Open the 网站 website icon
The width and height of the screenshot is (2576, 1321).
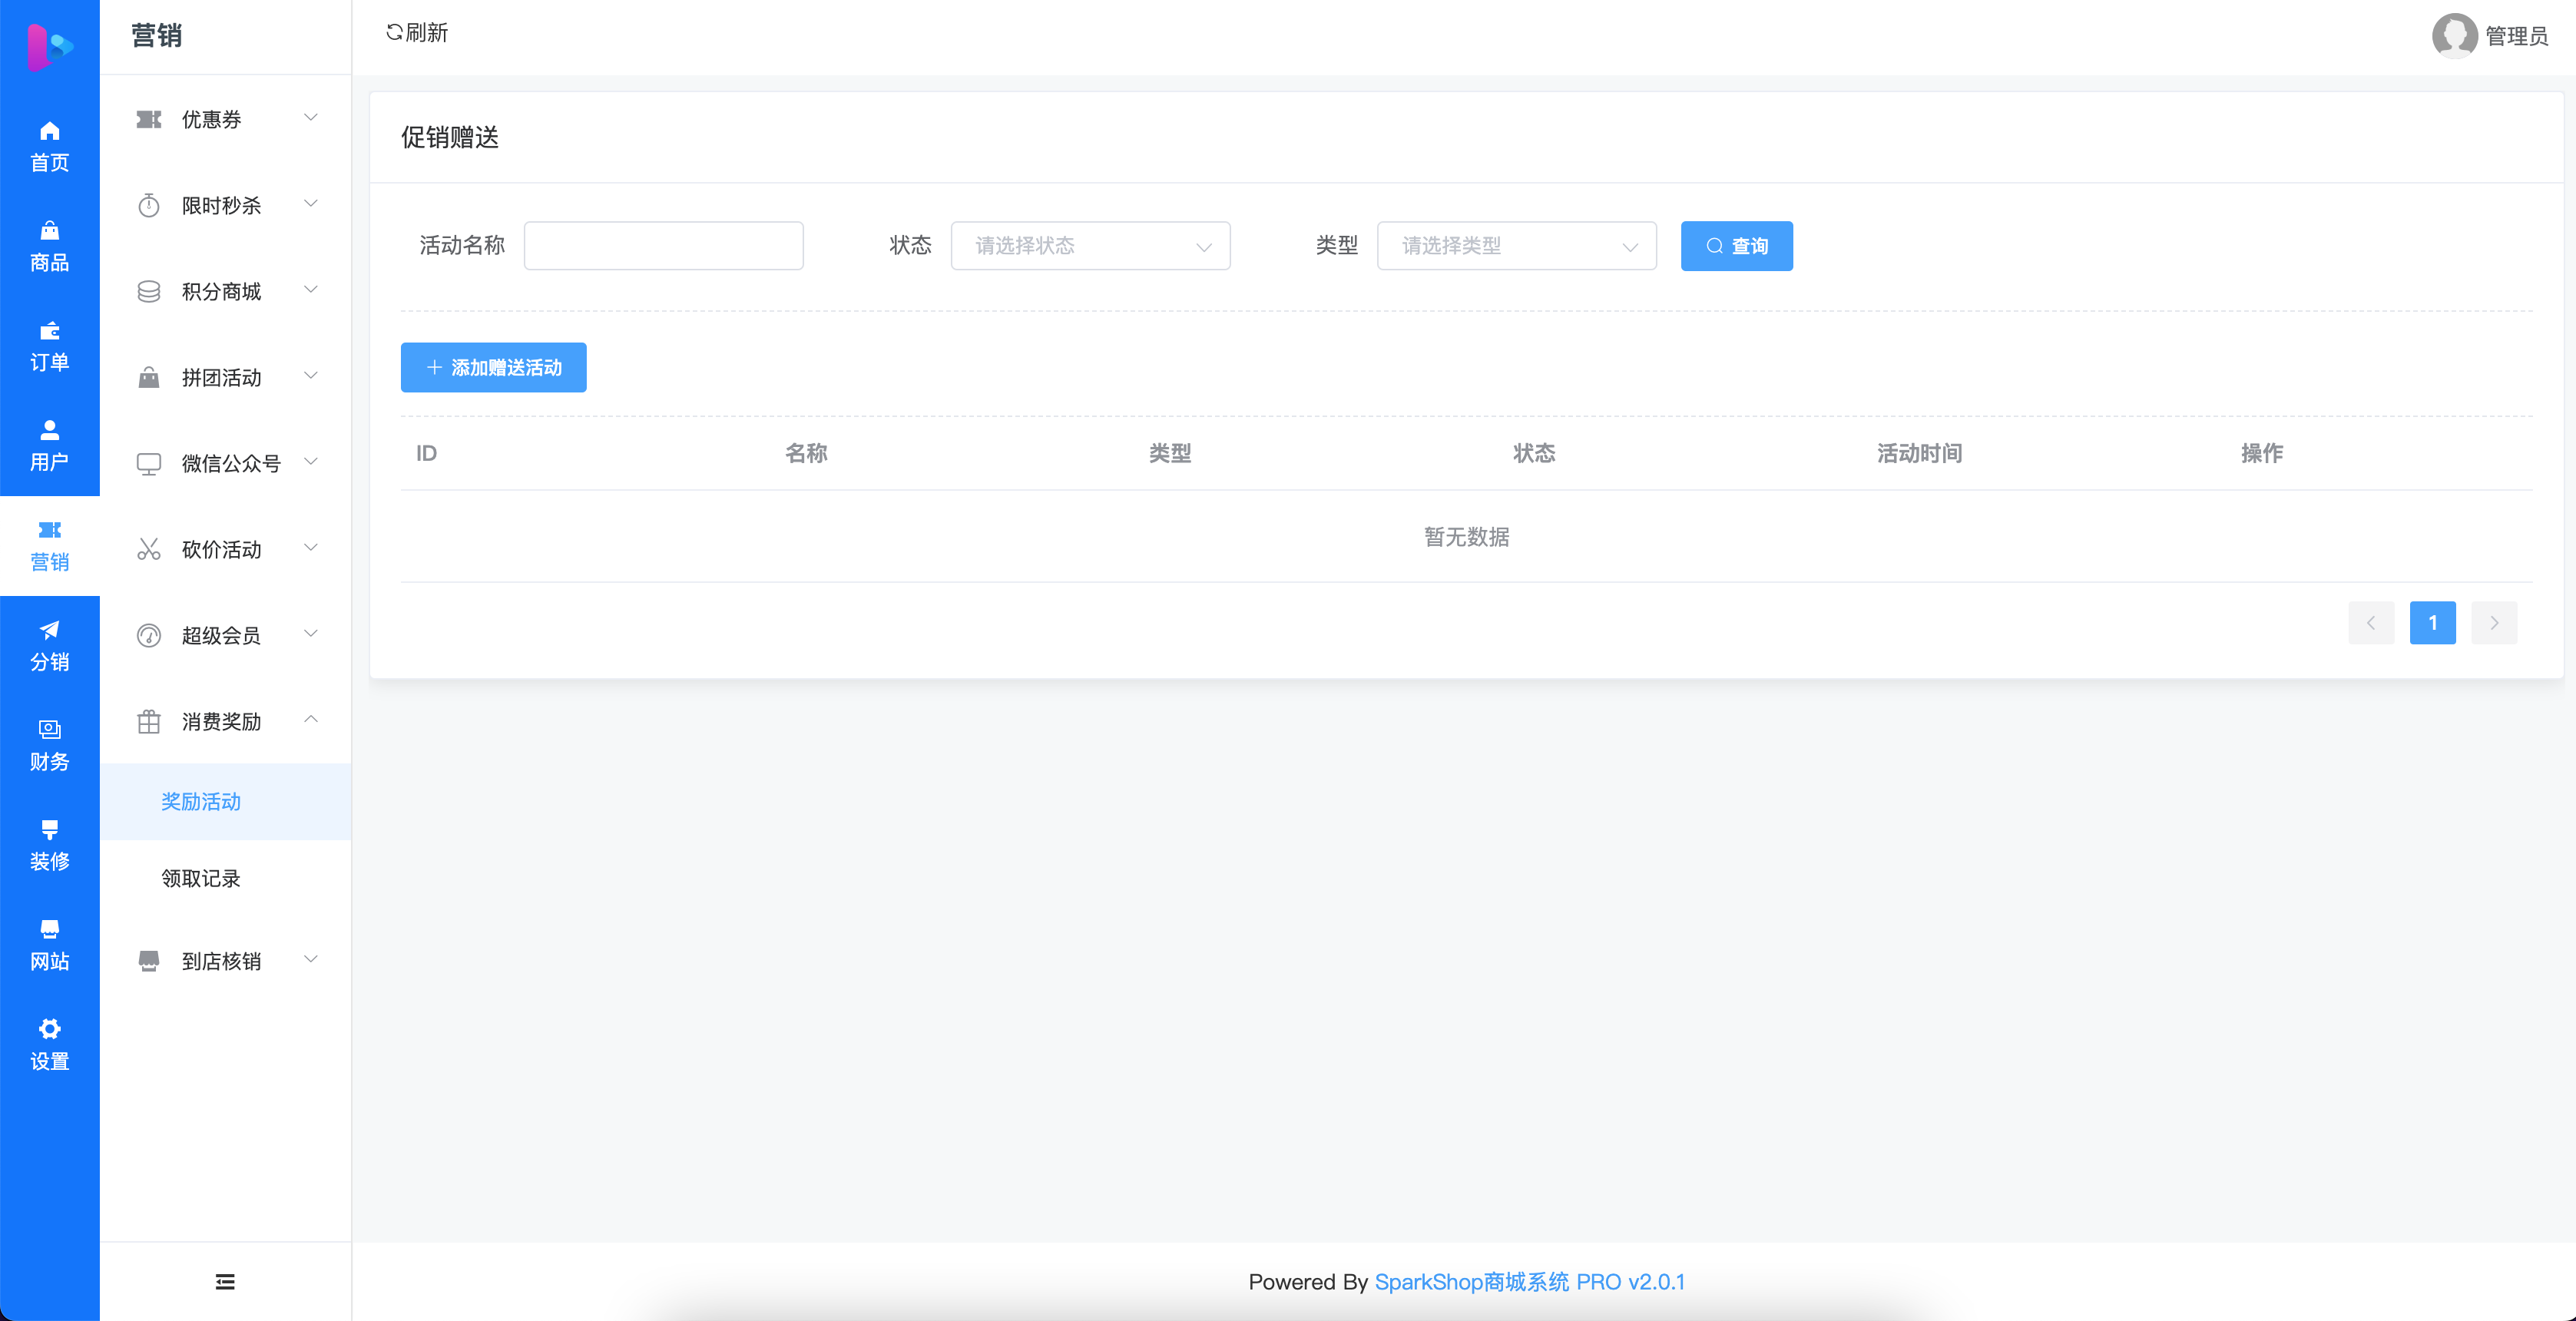(x=49, y=929)
